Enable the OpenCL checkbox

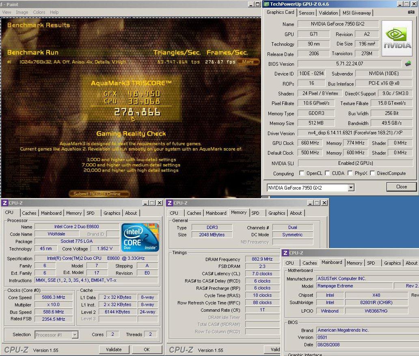(x=302, y=173)
